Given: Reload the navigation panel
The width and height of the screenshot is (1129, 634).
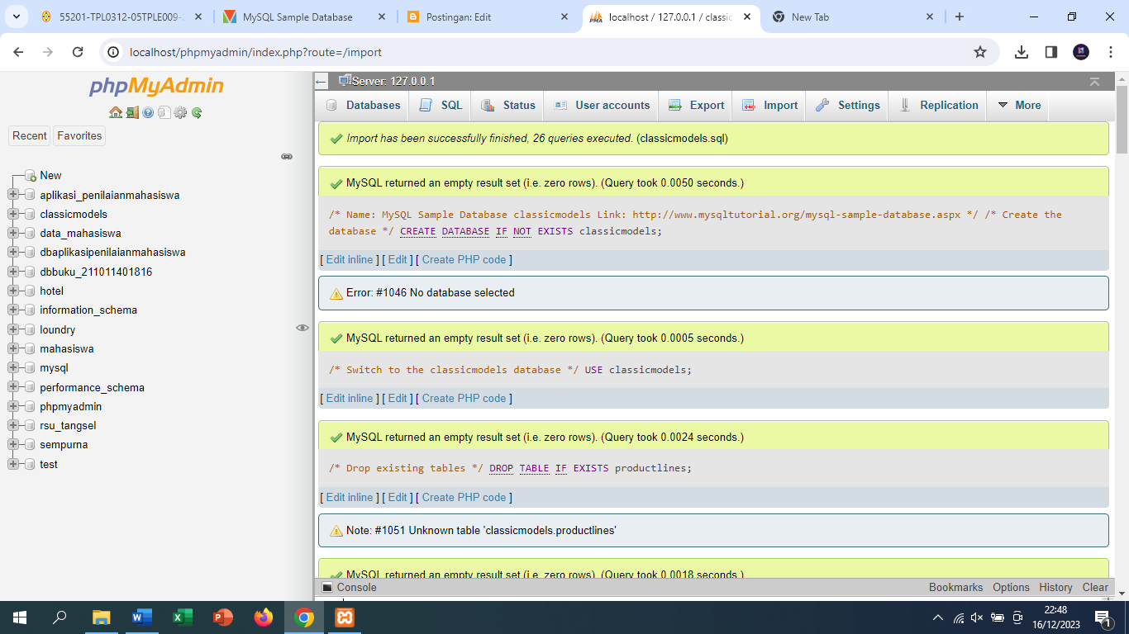Looking at the screenshot, I should tap(197, 112).
